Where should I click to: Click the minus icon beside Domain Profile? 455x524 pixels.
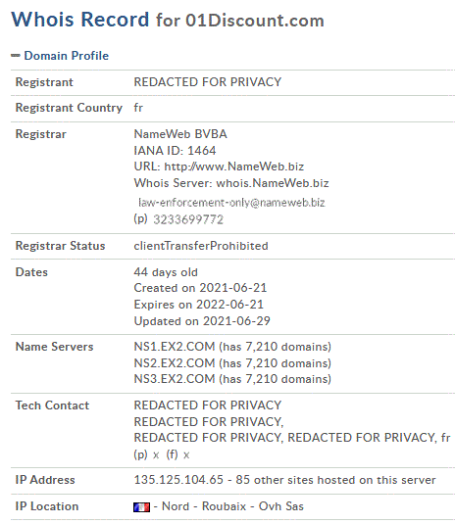[x=16, y=56]
